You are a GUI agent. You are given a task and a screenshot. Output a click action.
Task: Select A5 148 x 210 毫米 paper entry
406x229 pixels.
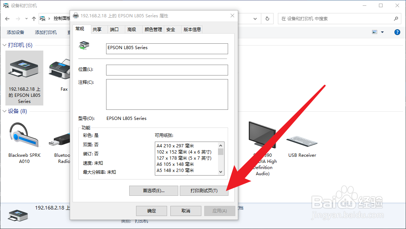click(x=175, y=170)
